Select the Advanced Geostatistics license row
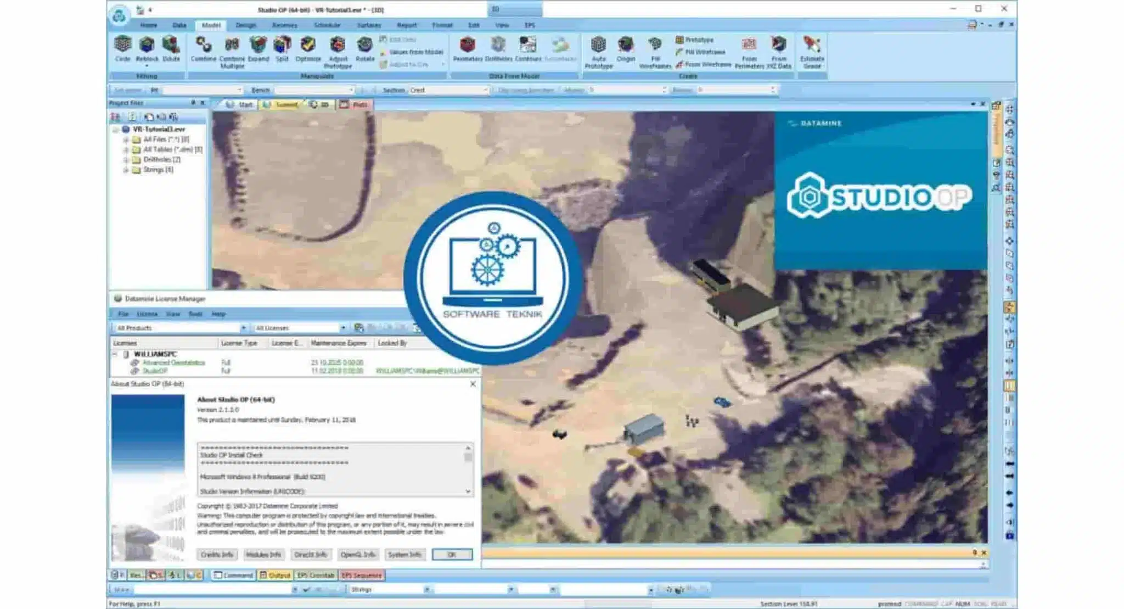The width and height of the screenshot is (1124, 609). (x=294, y=363)
